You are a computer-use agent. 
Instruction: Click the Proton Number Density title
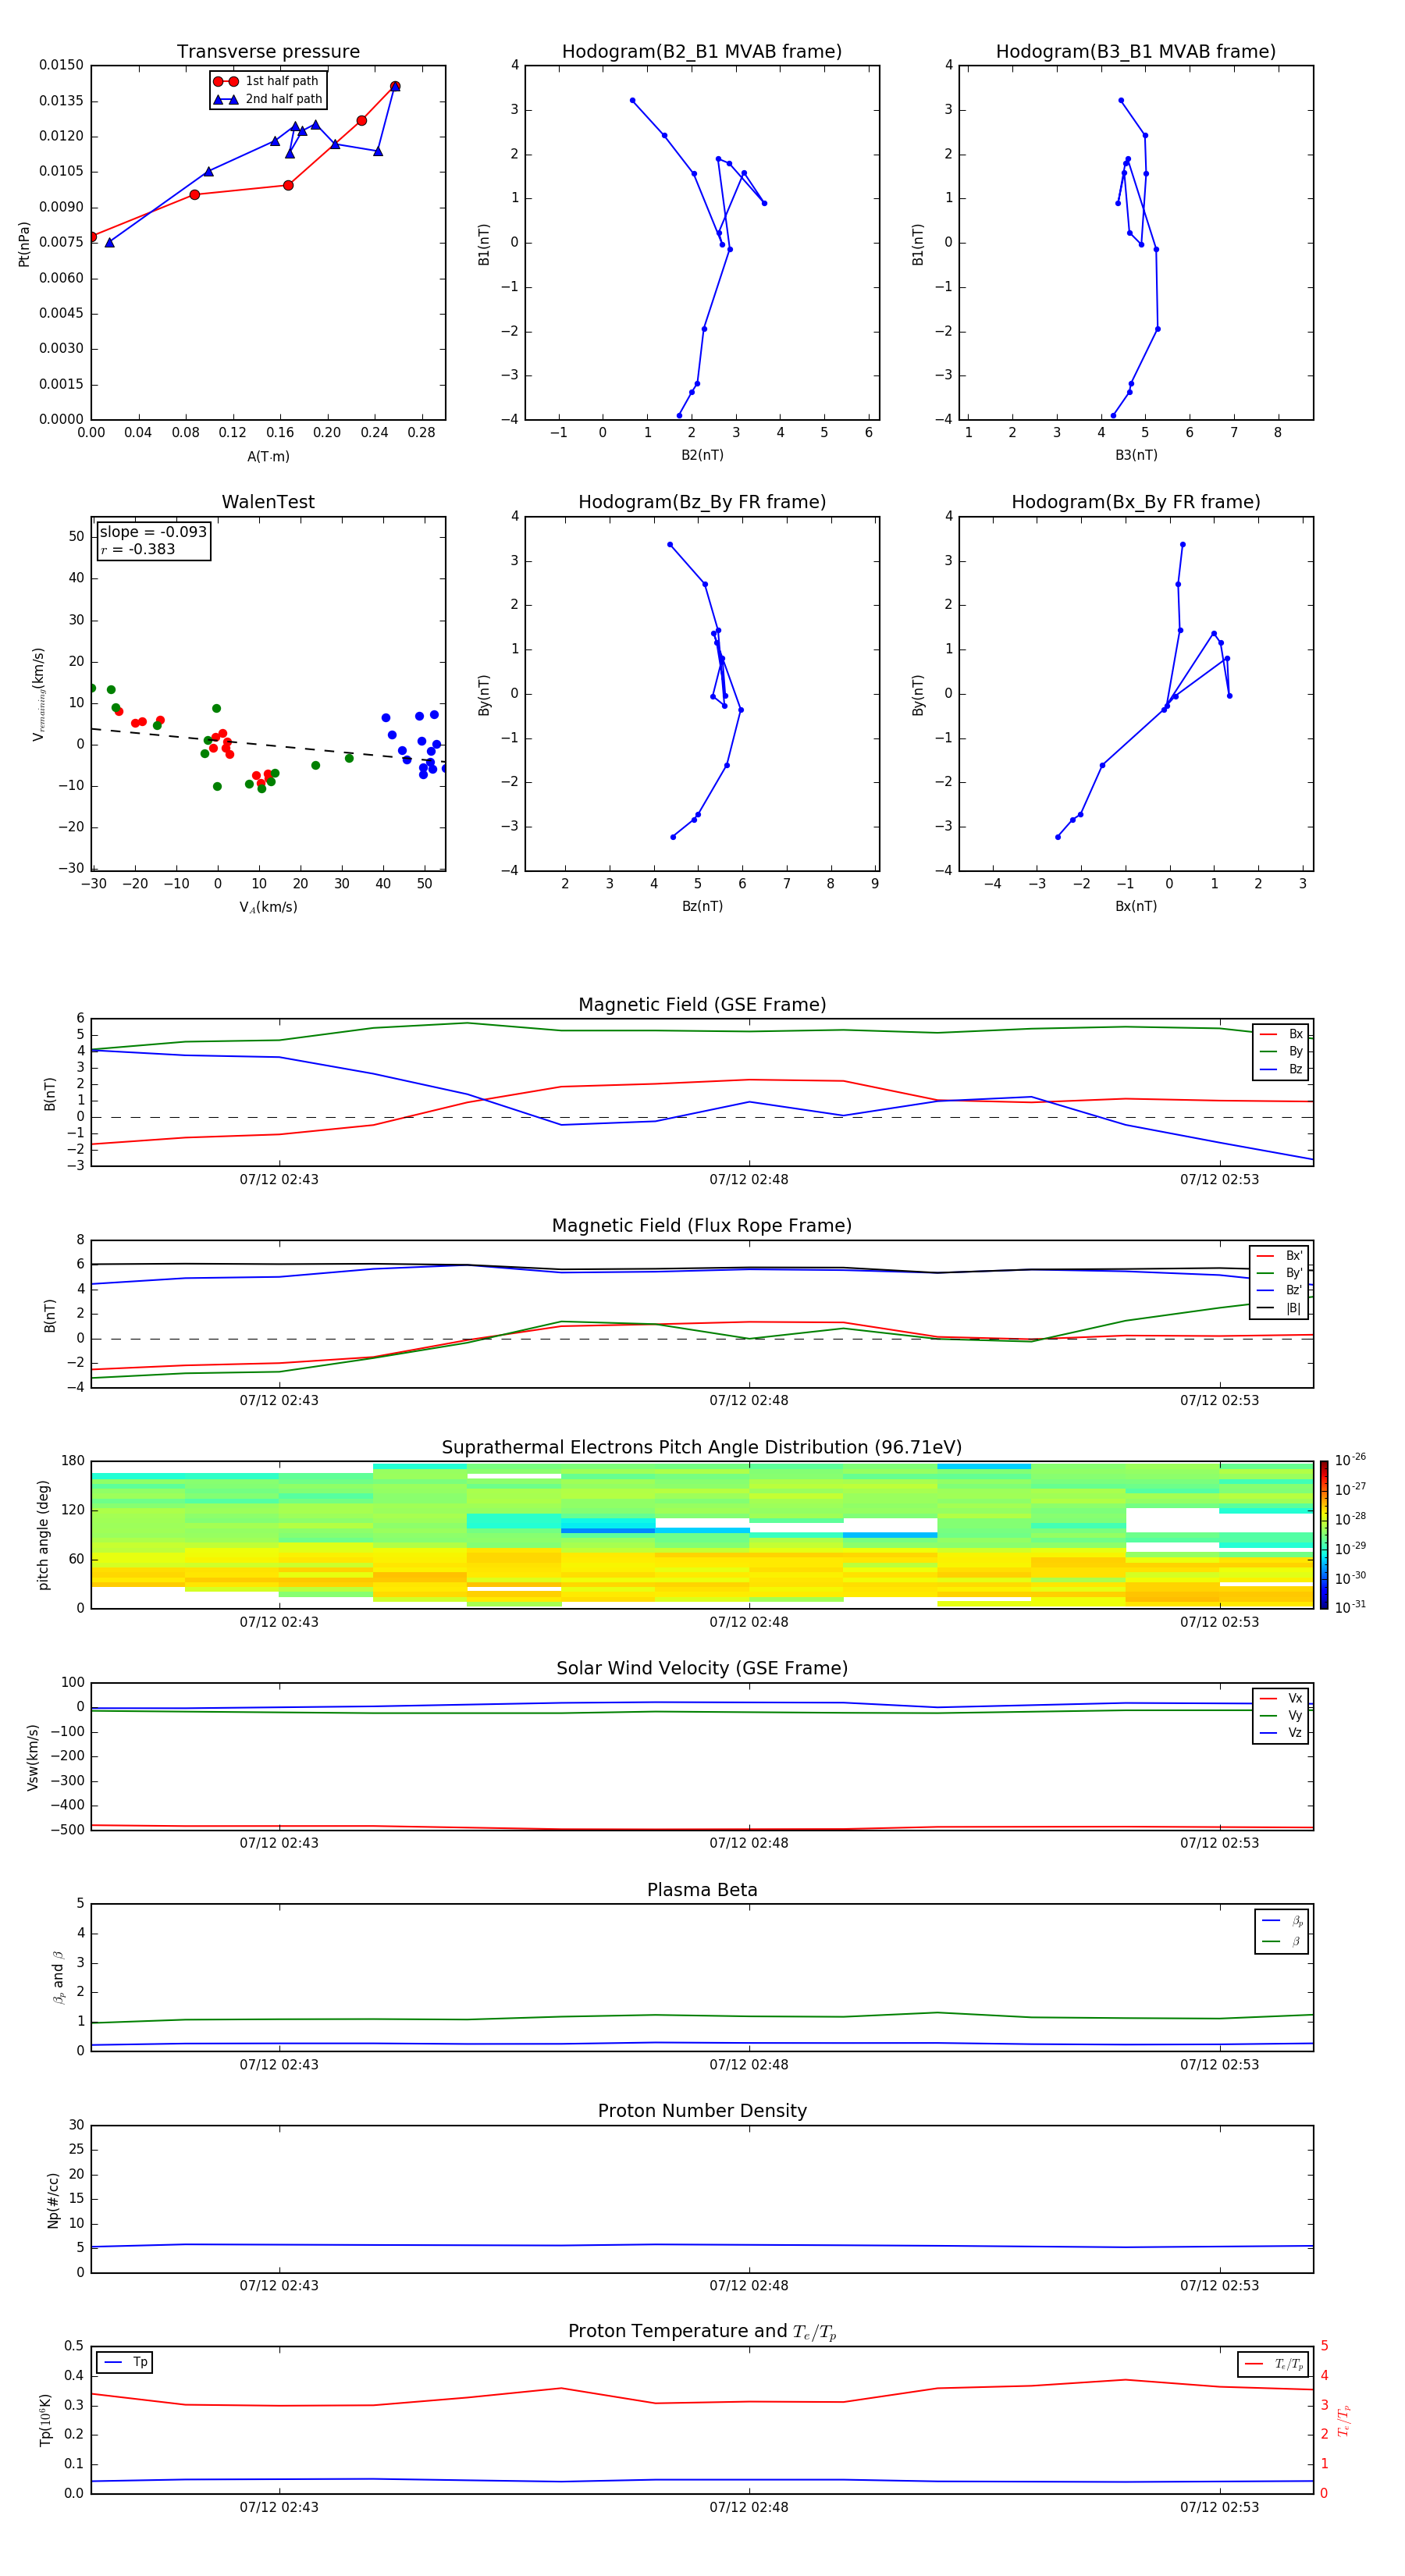[702, 2112]
